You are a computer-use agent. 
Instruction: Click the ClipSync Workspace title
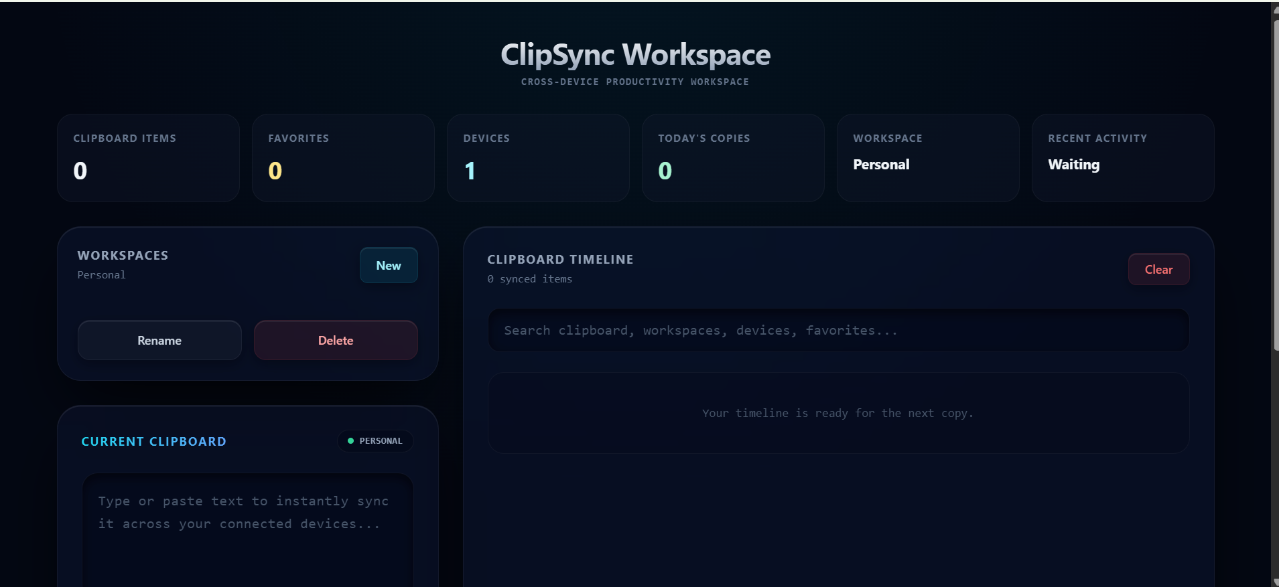pos(635,55)
